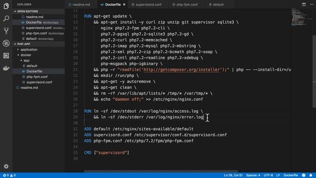Close the Dockerfile tab
Image resolution: width=316 pixels, height=178 pixels.
(124, 4)
